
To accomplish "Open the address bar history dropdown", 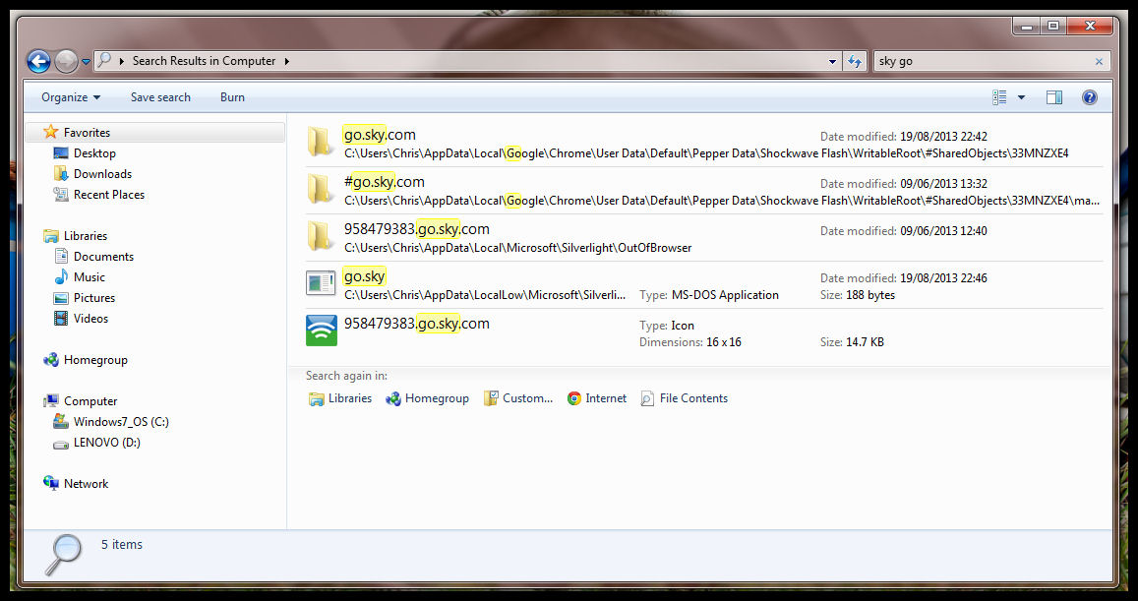I will pyautogui.click(x=832, y=62).
